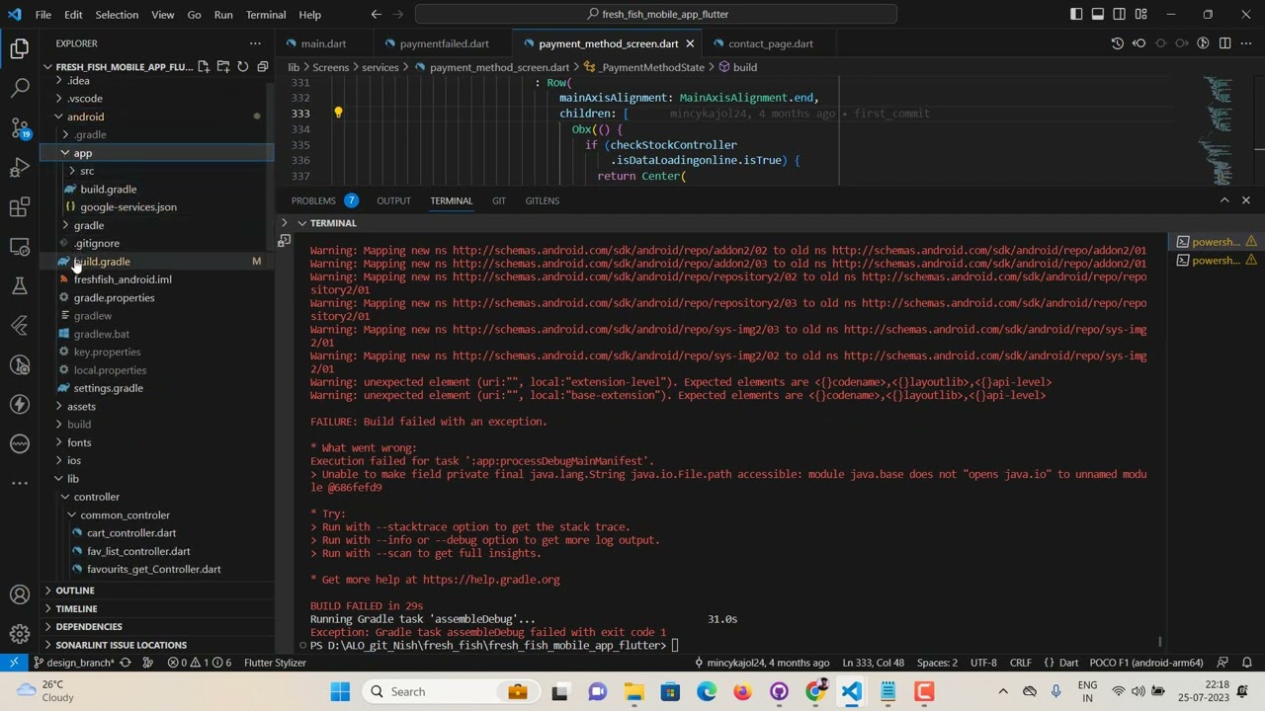Synchronize changes icon in status bar
Screen dimensions: 1265x711
coord(126,663)
